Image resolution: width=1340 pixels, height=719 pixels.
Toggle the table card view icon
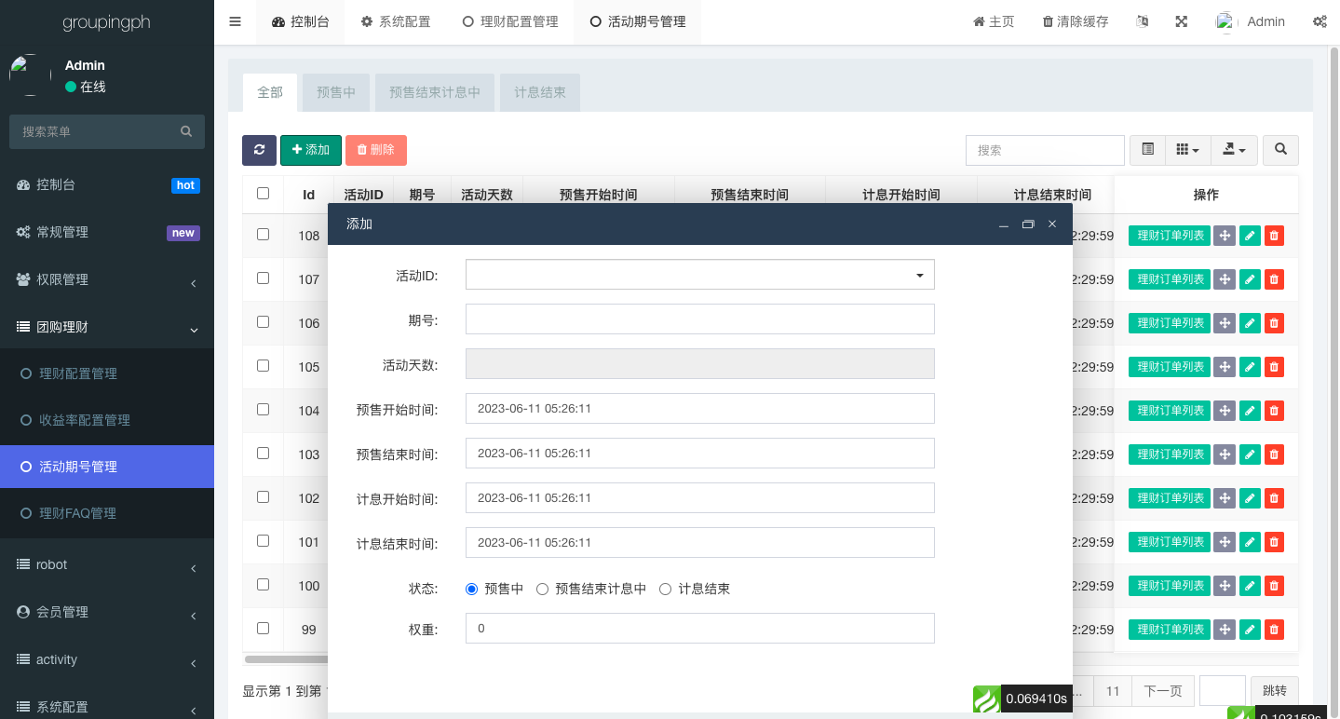click(x=1147, y=150)
